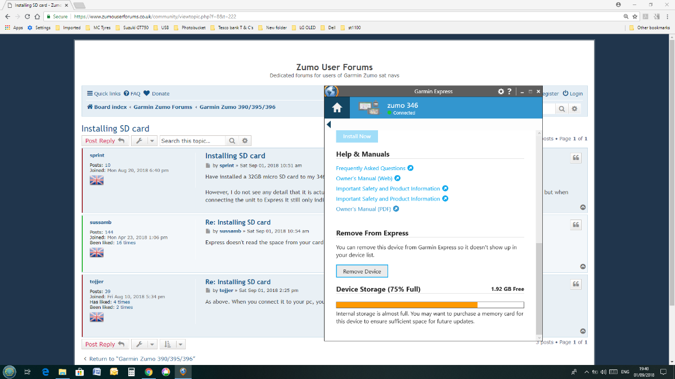
Task: Bookmark this page with the star icon
Action: tap(635, 17)
